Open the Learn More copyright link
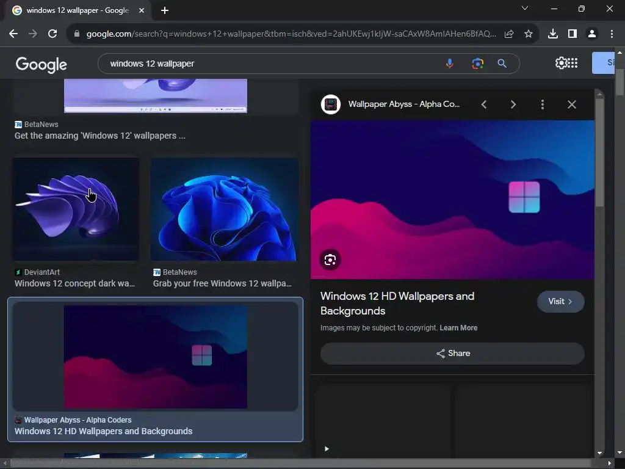Image resolution: width=625 pixels, height=469 pixels. click(458, 328)
